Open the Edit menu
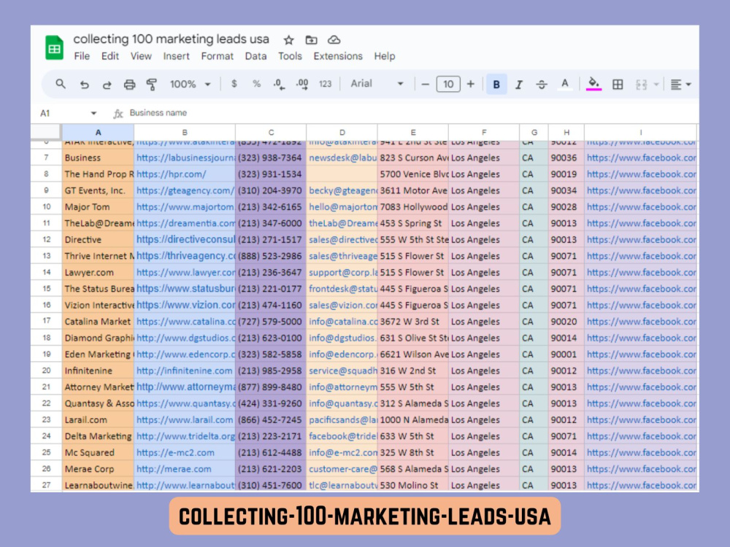Image resolution: width=730 pixels, height=547 pixels. [110, 56]
